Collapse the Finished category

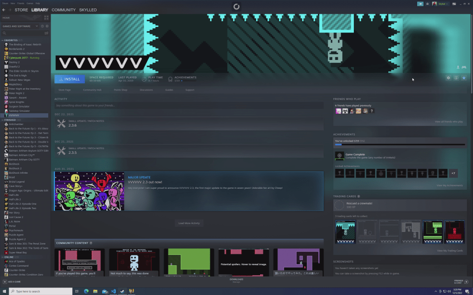coord(2,120)
